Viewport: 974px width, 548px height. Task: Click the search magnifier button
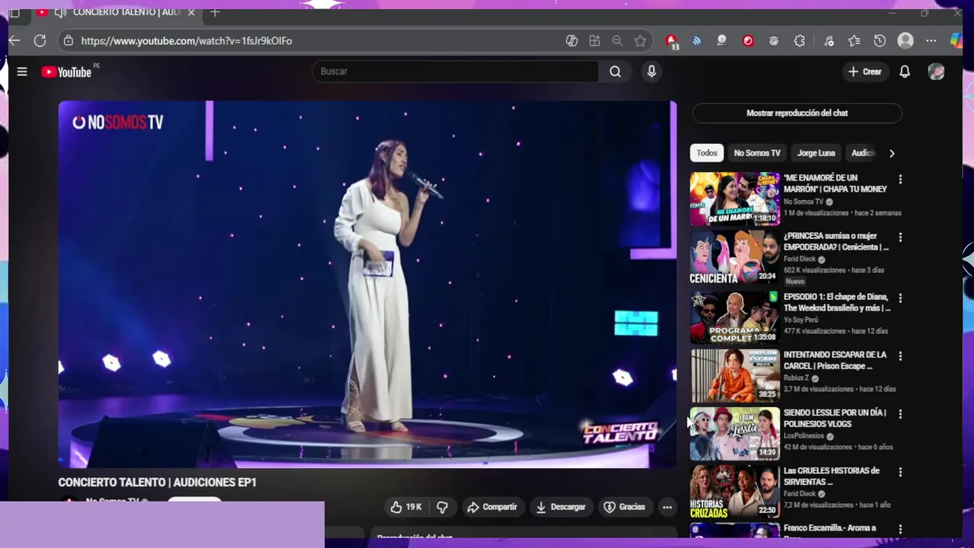[615, 72]
